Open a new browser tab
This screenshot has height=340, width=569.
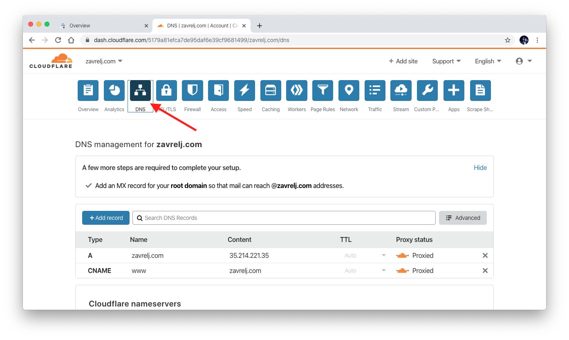tap(259, 26)
